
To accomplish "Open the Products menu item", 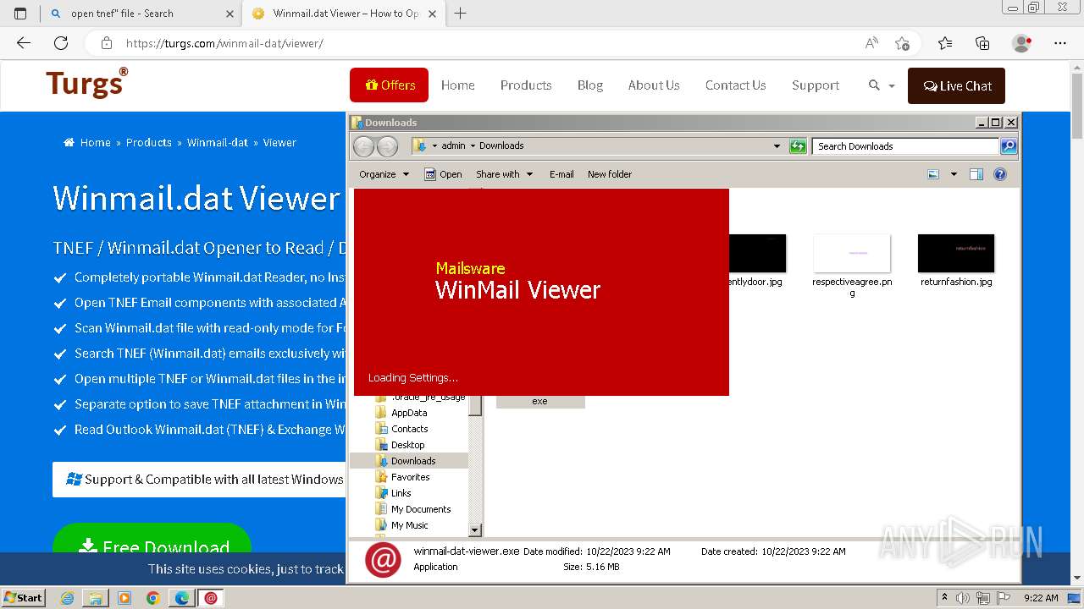I will (526, 85).
